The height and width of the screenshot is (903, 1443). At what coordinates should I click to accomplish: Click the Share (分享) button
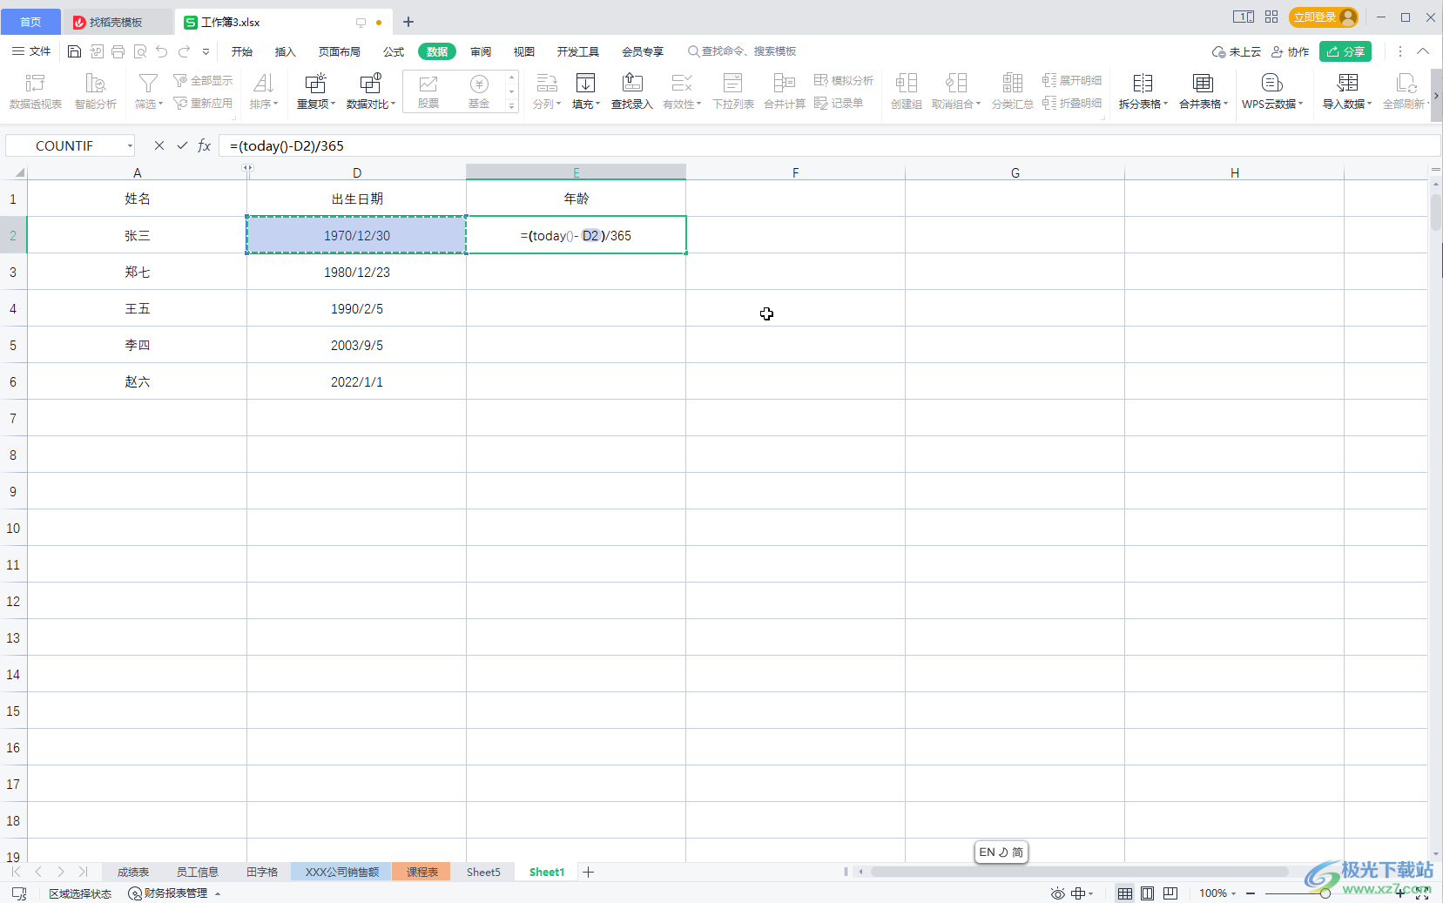click(x=1345, y=51)
